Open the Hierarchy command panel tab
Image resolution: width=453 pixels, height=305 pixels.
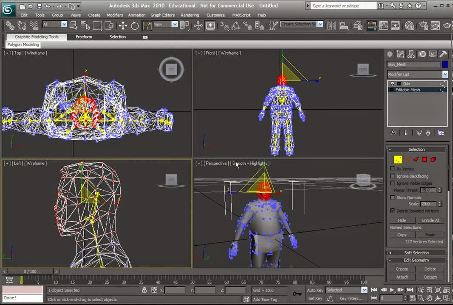[411, 54]
